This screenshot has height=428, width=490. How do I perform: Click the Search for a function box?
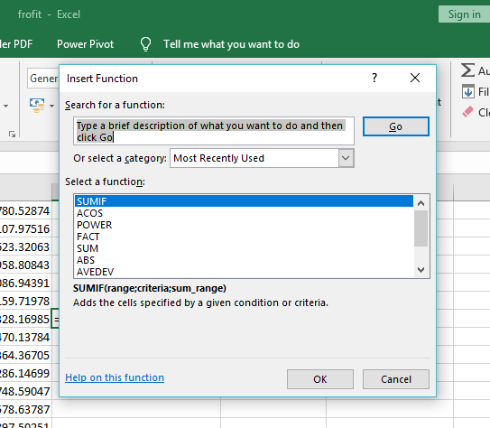214,131
